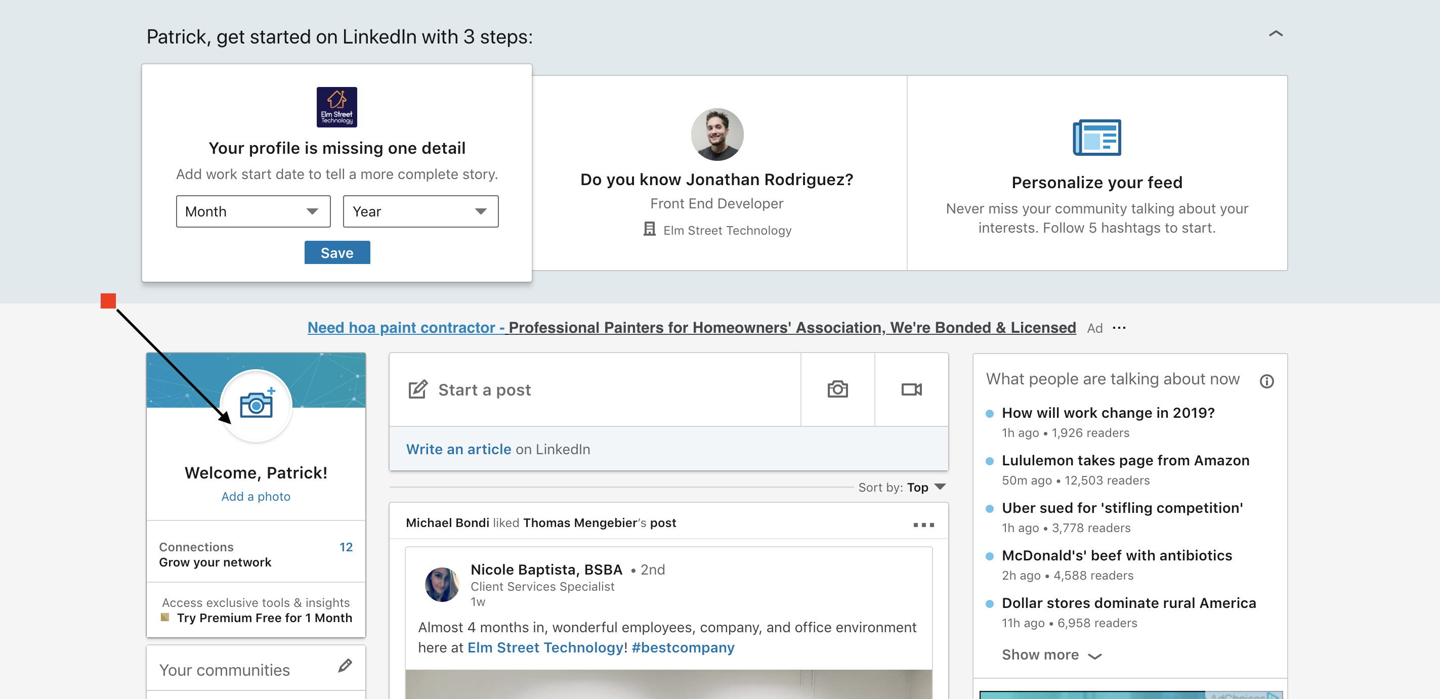
Task: Expand news with Show more
Action: [1051, 655]
